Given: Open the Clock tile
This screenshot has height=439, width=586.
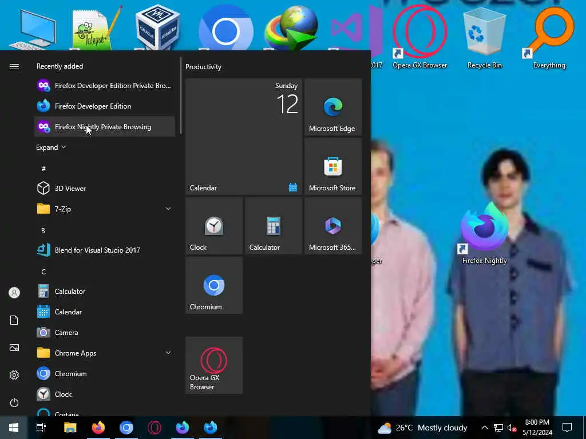Looking at the screenshot, I should tap(214, 226).
